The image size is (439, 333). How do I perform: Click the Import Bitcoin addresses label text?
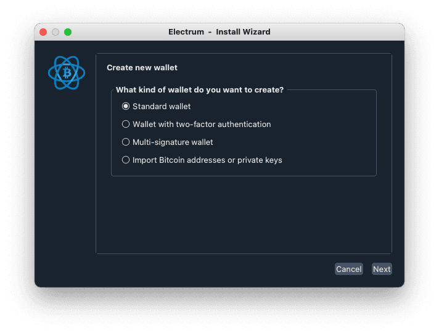point(207,160)
